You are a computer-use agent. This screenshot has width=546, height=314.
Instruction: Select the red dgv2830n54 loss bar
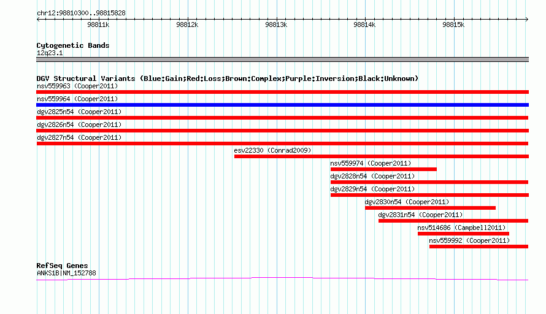(431, 208)
